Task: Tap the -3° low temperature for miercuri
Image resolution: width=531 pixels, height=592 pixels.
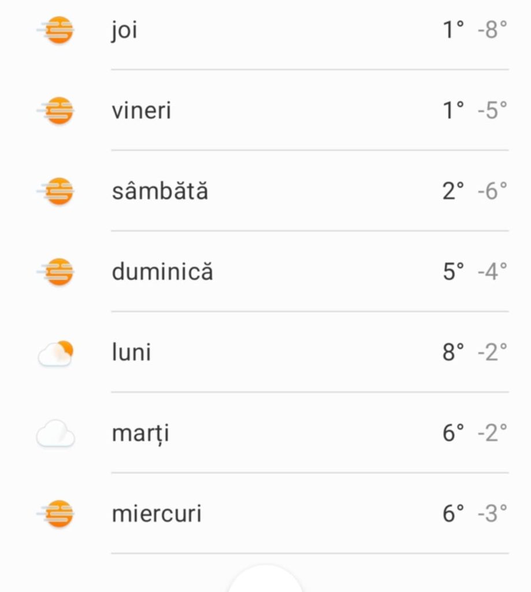Action: pyautogui.click(x=492, y=514)
